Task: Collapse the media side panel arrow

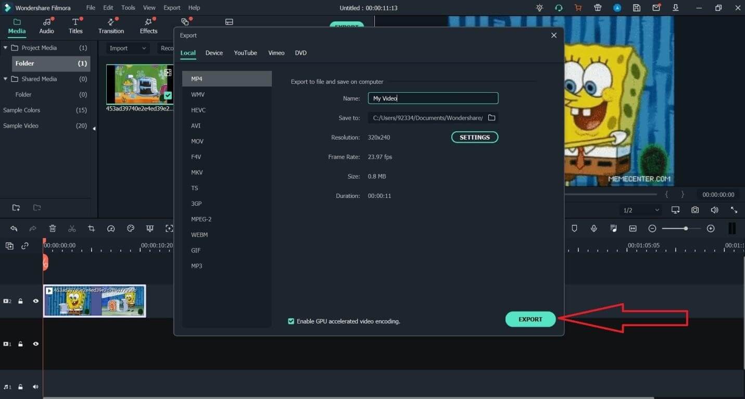Action: pyautogui.click(x=94, y=128)
